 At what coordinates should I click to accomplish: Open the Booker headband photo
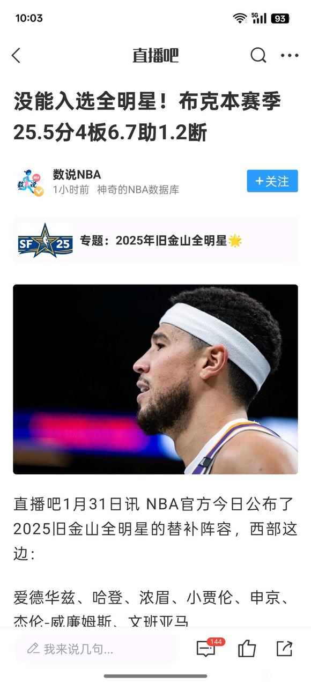click(155, 379)
